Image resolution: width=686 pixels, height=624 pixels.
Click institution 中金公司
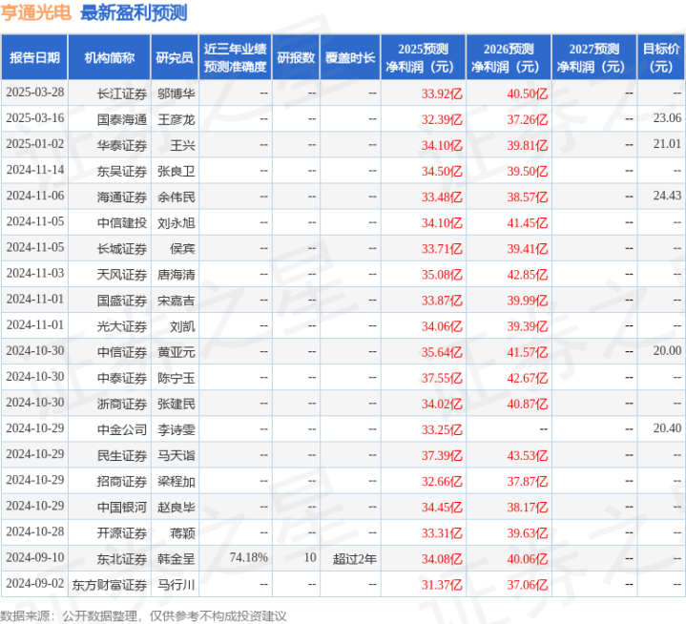pyautogui.click(x=121, y=429)
